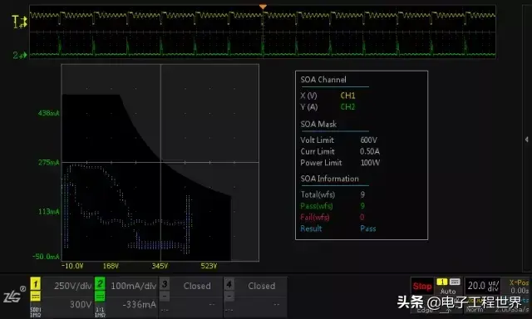Click Power Limit value 100W

pyautogui.click(x=370, y=163)
